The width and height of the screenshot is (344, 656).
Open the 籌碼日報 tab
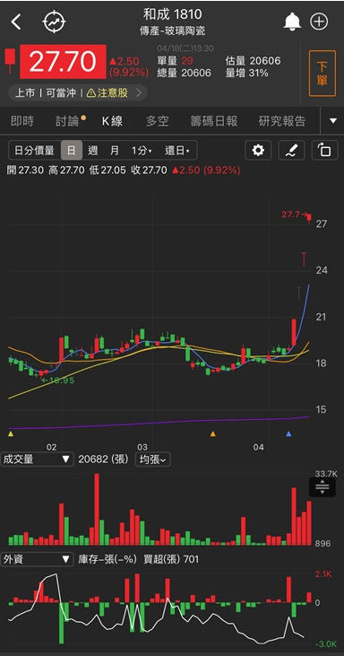coord(214,121)
